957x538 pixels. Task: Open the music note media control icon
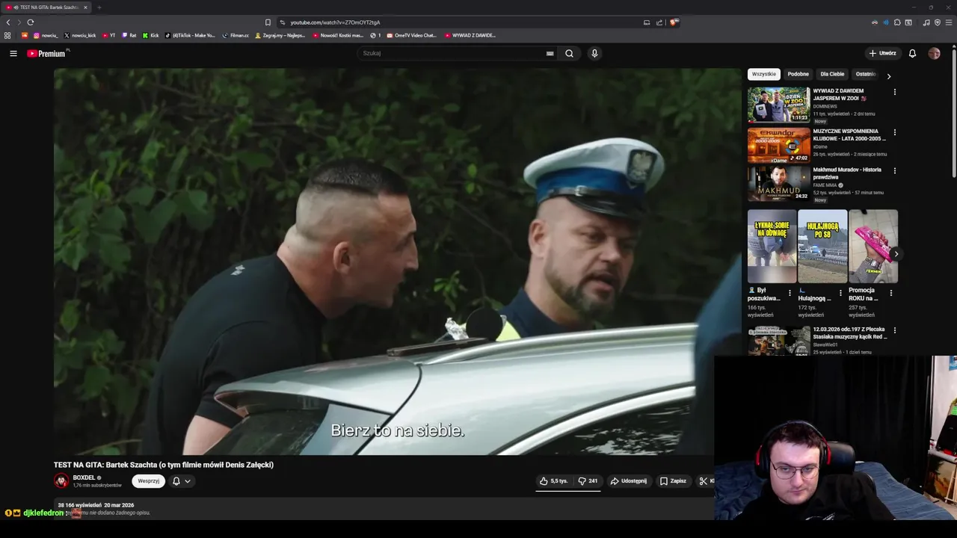(926, 22)
